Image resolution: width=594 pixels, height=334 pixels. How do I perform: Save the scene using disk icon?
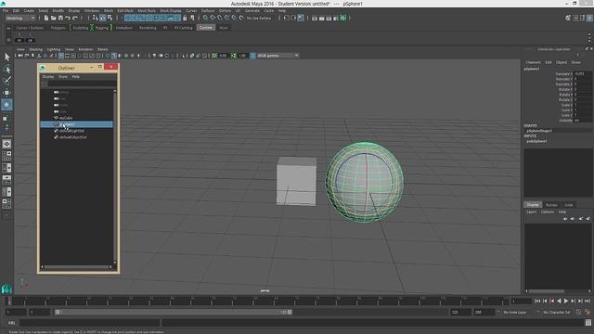[x=60, y=18]
